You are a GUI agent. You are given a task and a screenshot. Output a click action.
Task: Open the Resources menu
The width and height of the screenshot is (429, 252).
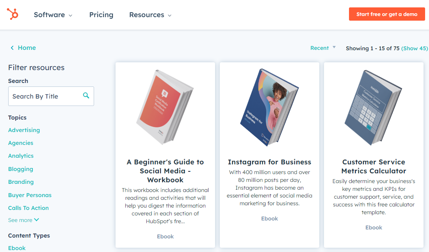(150, 15)
